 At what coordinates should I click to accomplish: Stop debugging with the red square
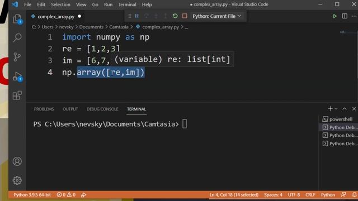185,16
